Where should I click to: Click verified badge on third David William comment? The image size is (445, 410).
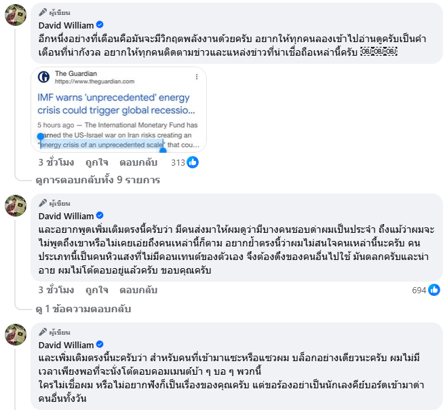[99, 345]
